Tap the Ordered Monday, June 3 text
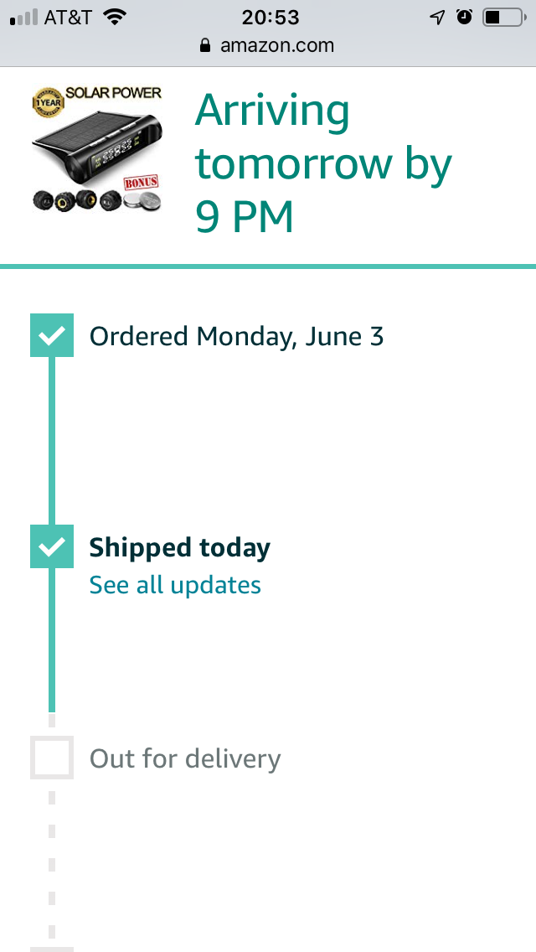536x952 pixels. coord(237,336)
